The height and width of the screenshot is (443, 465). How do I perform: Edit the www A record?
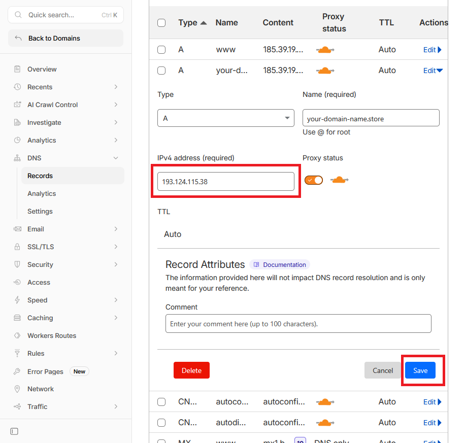point(433,50)
